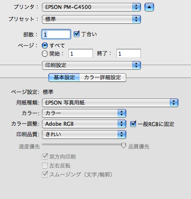Click arrow stepper of the 印刷品質 popup
Screen dimensions: 191x199
click(x=122, y=134)
